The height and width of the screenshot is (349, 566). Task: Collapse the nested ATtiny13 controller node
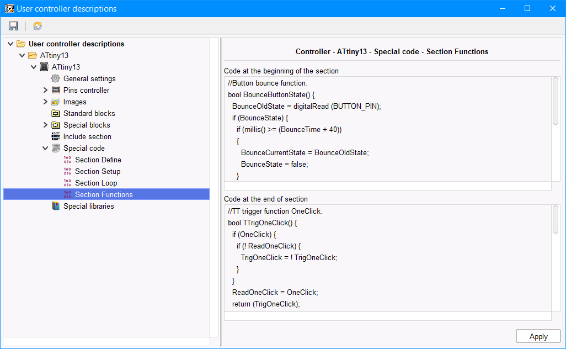pos(34,67)
